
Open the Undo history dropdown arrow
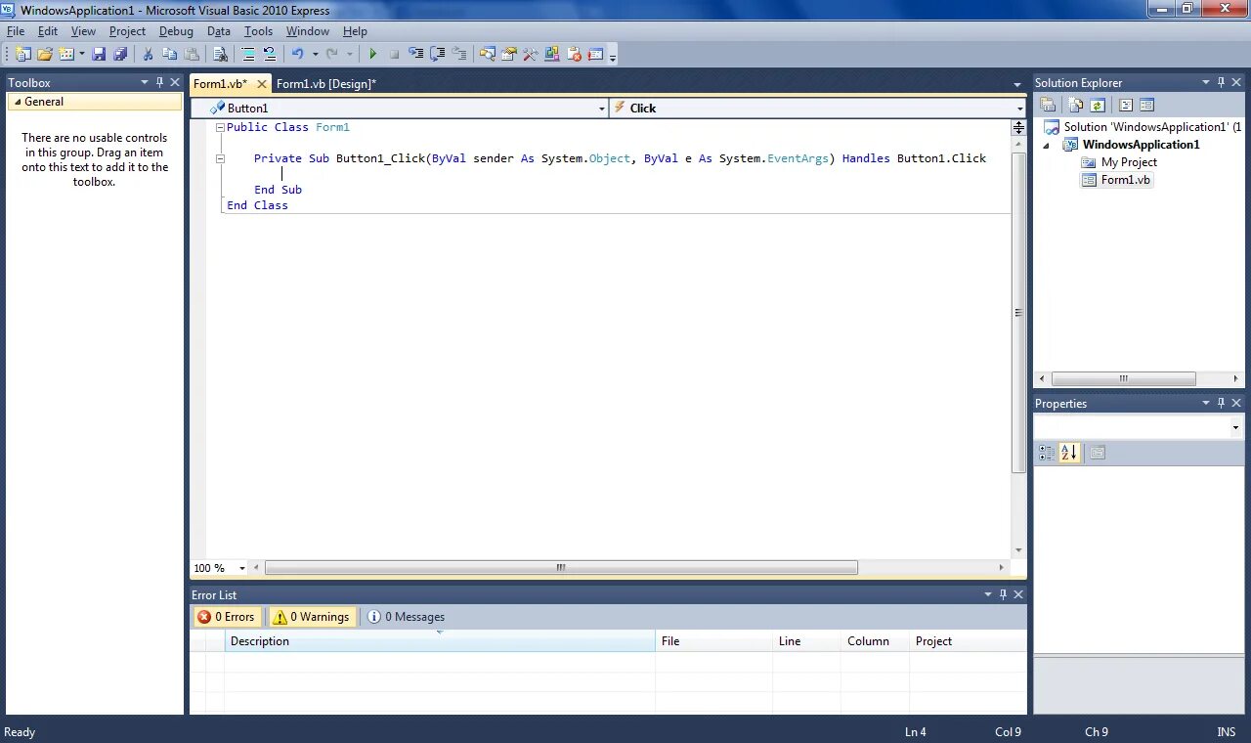tap(315, 54)
